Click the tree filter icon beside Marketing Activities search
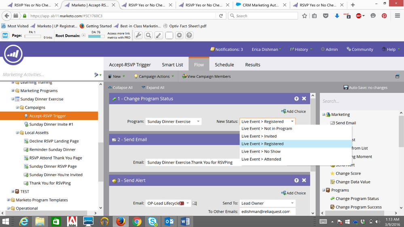Screen dimensions: 404x227 [x=97, y=75]
